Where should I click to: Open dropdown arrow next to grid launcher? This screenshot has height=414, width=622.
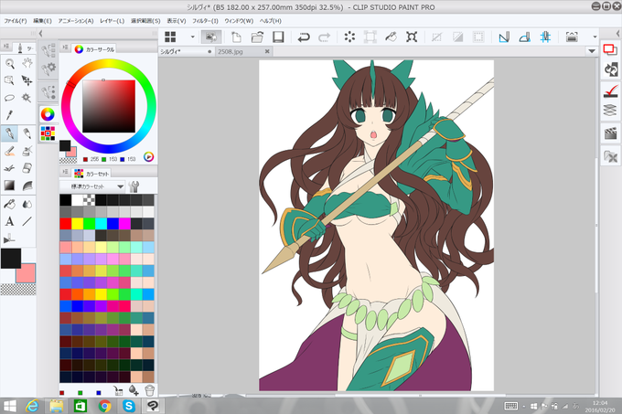[192, 37]
